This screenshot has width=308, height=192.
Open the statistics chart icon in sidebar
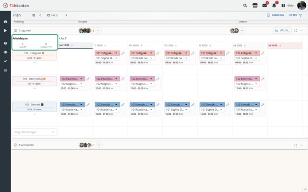coord(6,70)
